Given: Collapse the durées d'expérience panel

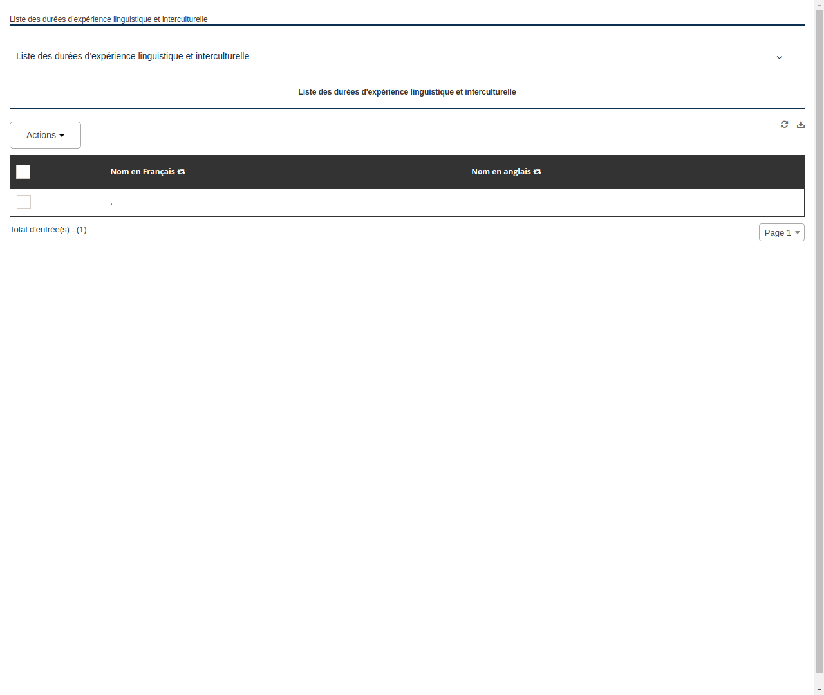Looking at the screenshot, I should click(779, 57).
